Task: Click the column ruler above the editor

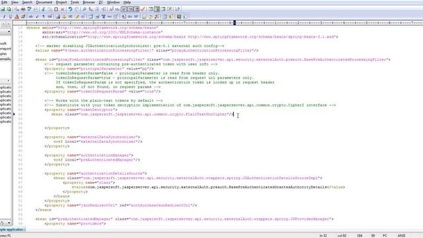Action: click(x=224, y=23)
